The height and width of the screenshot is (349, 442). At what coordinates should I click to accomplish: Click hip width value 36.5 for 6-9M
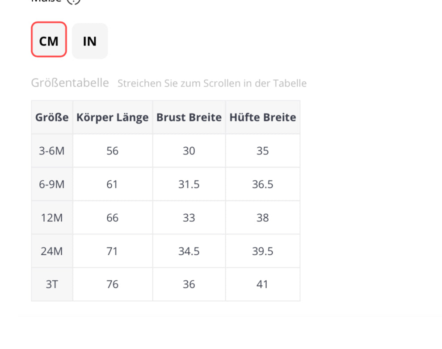click(x=262, y=184)
